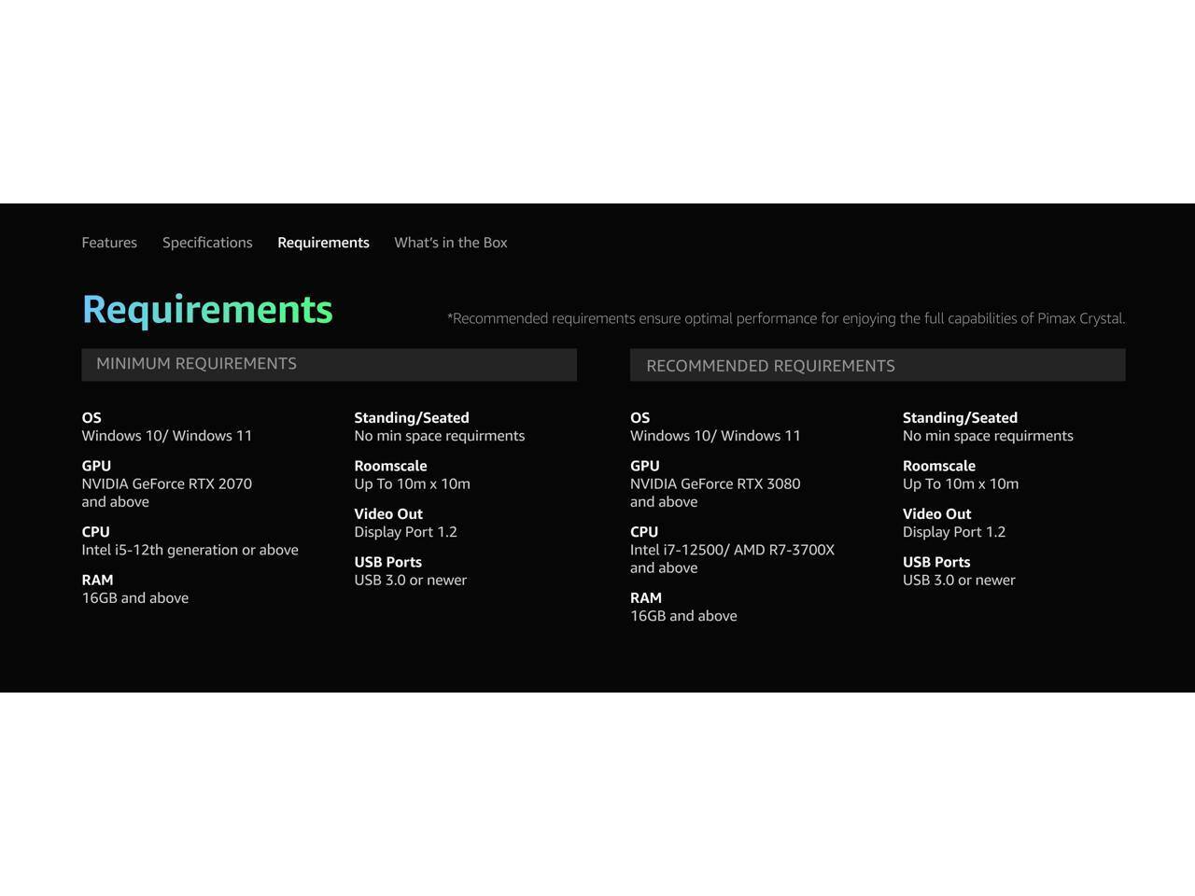The height and width of the screenshot is (896, 1195).
Task: Click Standing/Seated label in minimum column
Action: click(412, 418)
